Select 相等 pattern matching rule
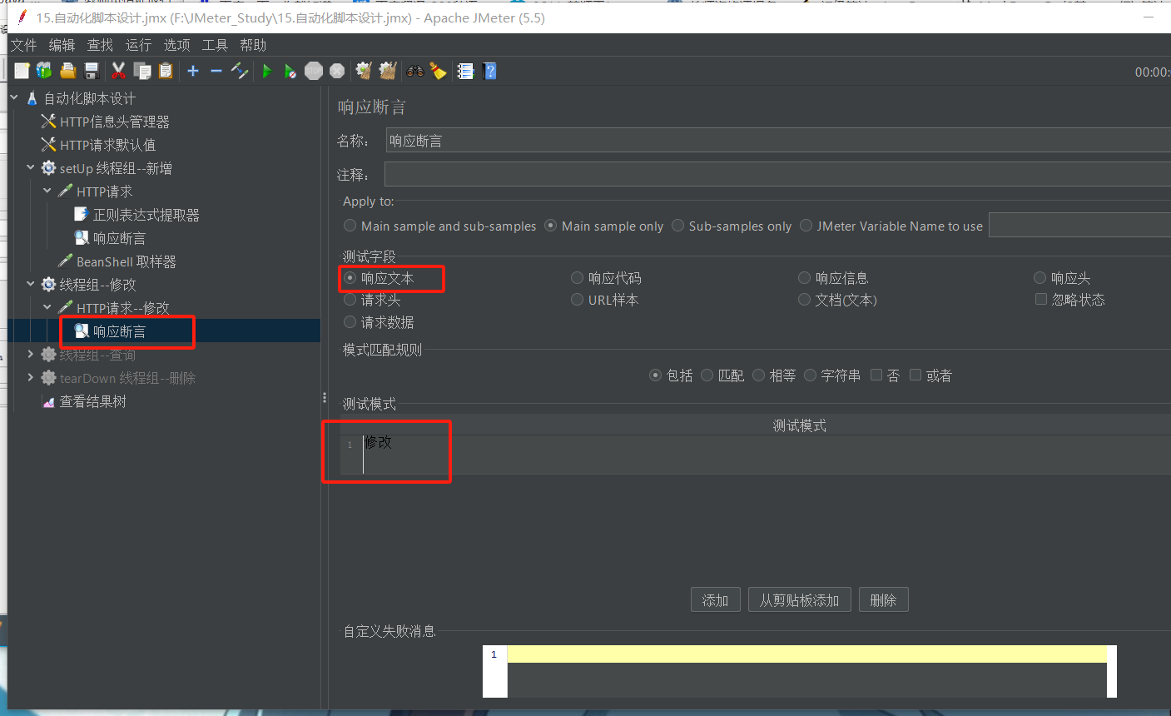The height and width of the screenshot is (716, 1171). click(774, 375)
